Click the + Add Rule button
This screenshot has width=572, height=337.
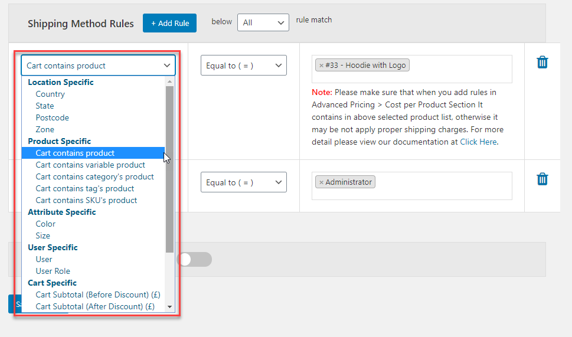[x=169, y=23]
